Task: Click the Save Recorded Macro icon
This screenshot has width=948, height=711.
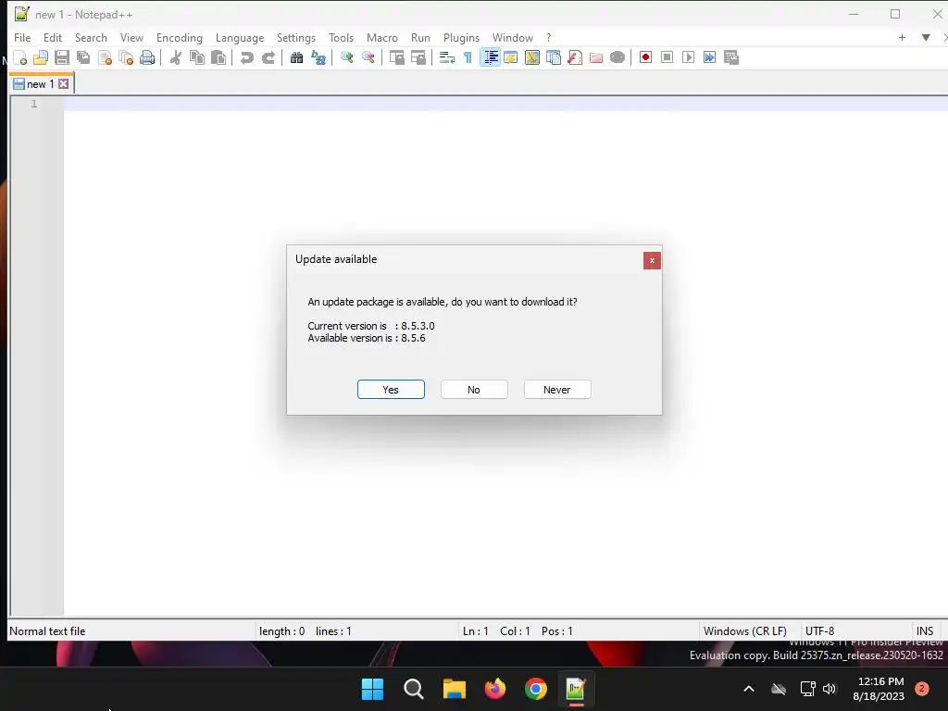Action: [x=731, y=57]
